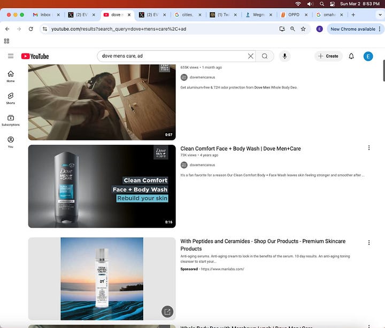The width and height of the screenshot is (385, 328).
Task: Go back with the browser back arrow
Action: pyautogui.click(x=7, y=29)
